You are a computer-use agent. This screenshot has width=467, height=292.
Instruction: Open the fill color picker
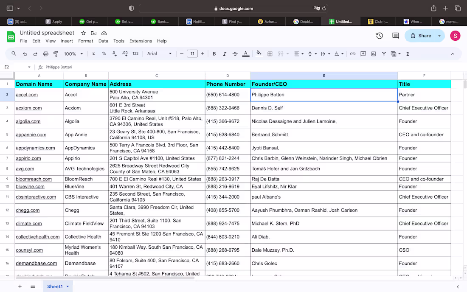(259, 53)
